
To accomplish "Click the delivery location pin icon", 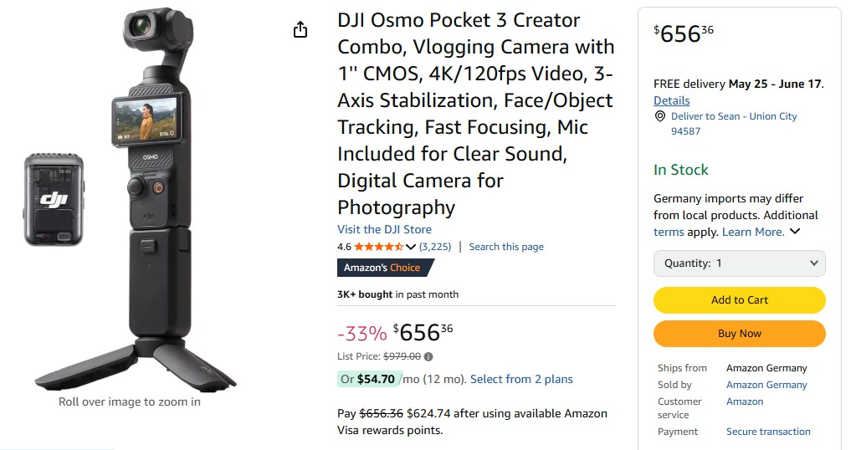I will coord(660,116).
